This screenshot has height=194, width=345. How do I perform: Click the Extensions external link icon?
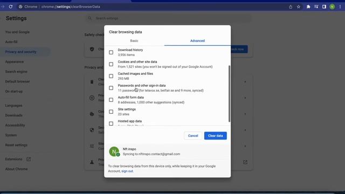[x=29, y=159]
